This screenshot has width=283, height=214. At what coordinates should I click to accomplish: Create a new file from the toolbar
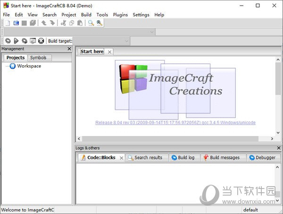pos(7,23)
